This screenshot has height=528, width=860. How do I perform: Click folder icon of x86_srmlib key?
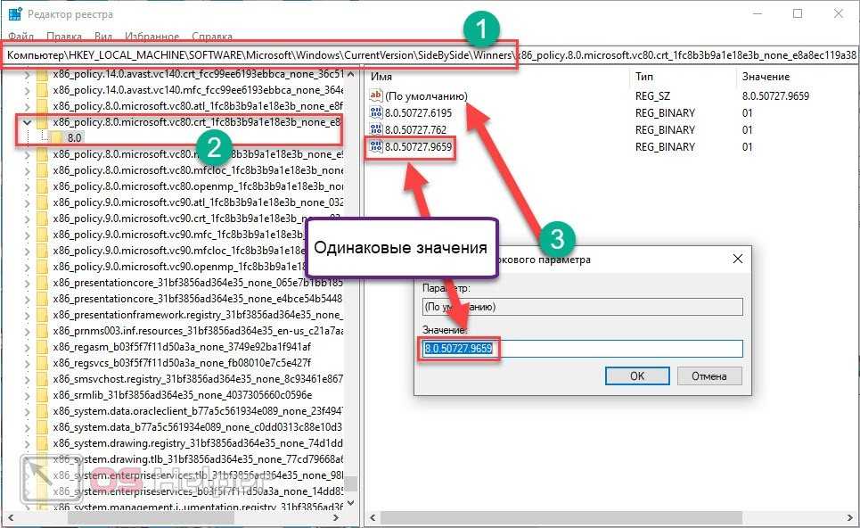(42, 394)
